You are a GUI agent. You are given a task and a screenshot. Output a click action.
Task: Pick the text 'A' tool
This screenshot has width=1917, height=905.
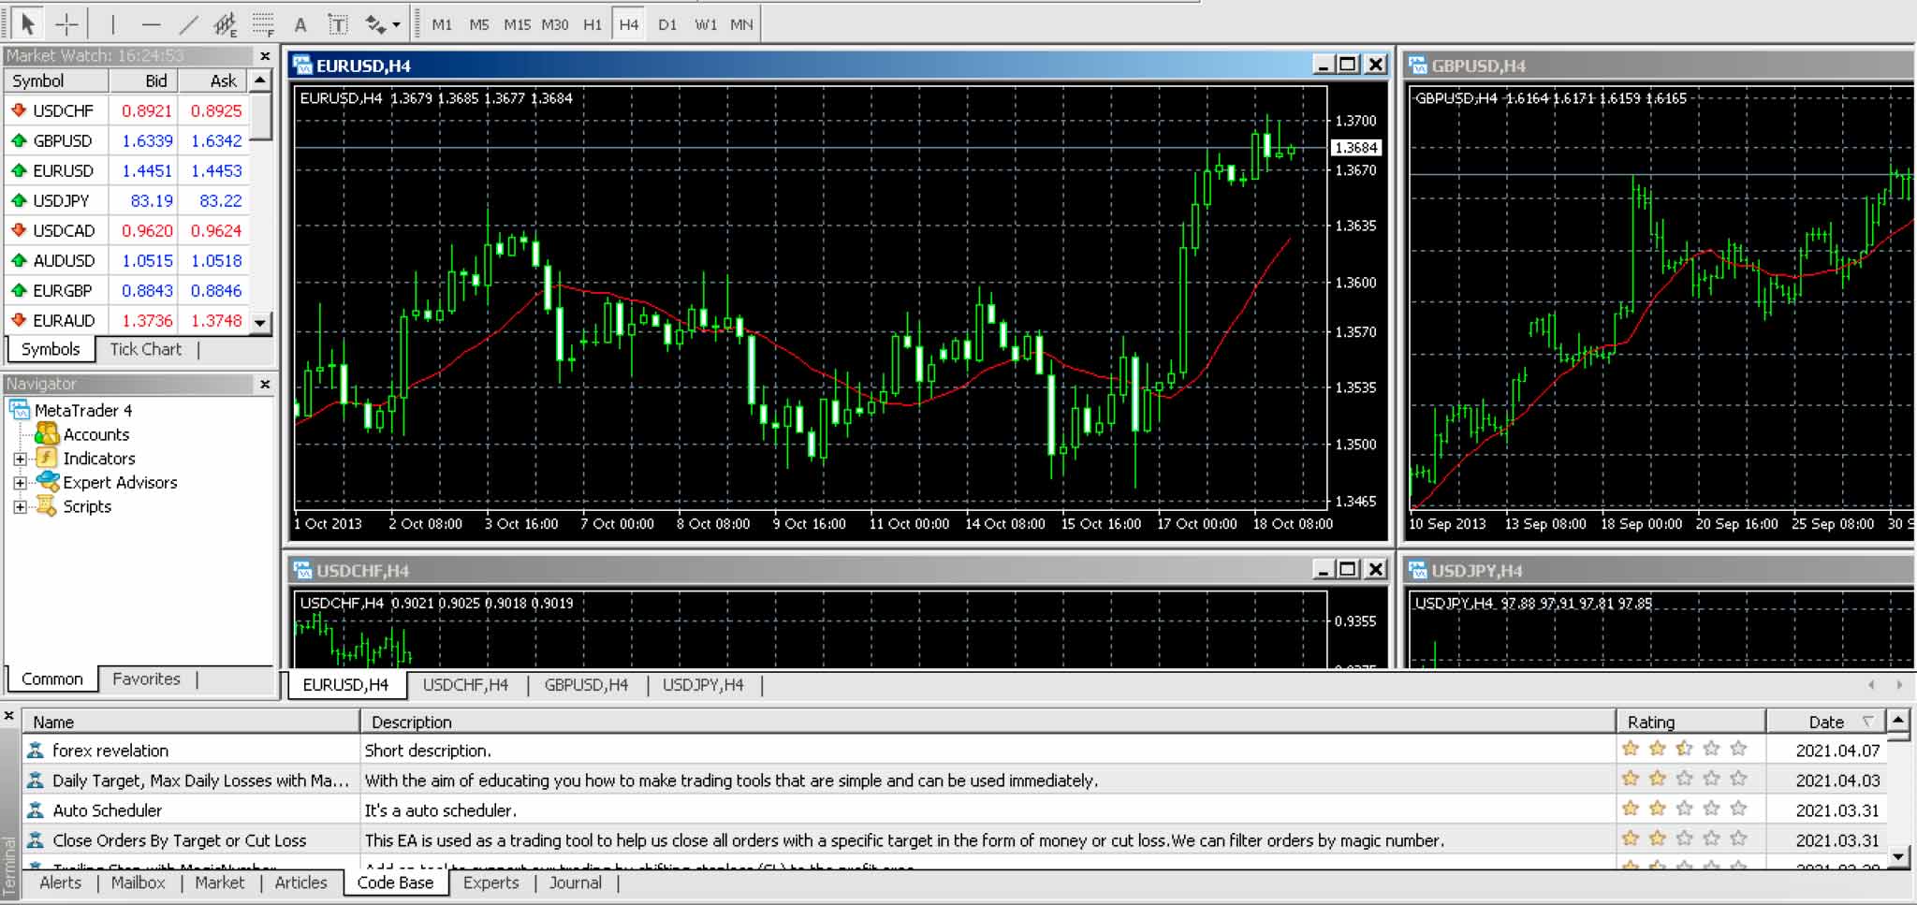tap(300, 24)
